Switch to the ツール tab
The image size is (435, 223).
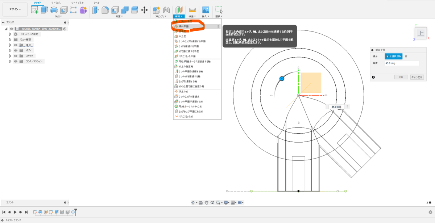(96, 3)
